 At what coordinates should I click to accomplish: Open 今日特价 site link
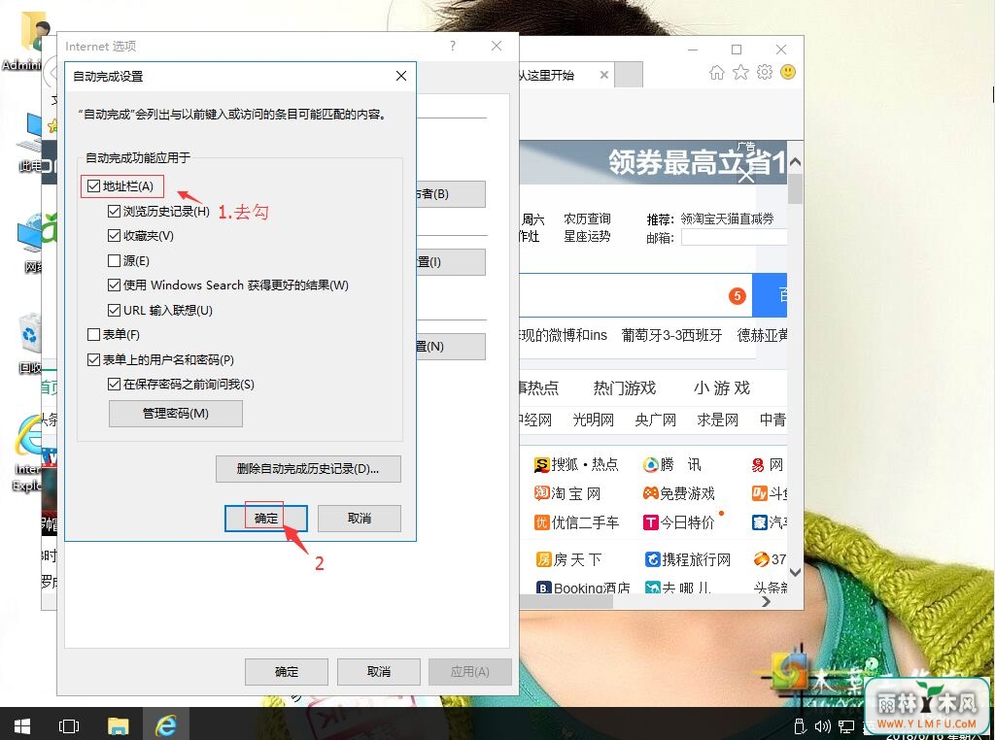coord(679,522)
